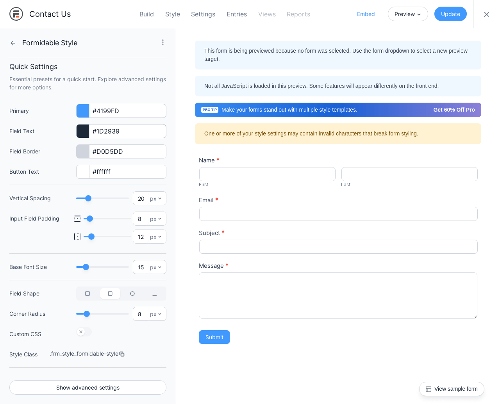Click the Message textarea
The height and width of the screenshot is (404, 500).
(338, 295)
